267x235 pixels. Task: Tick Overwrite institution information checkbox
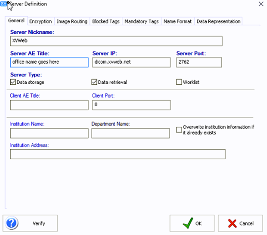pyautogui.click(x=179, y=130)
